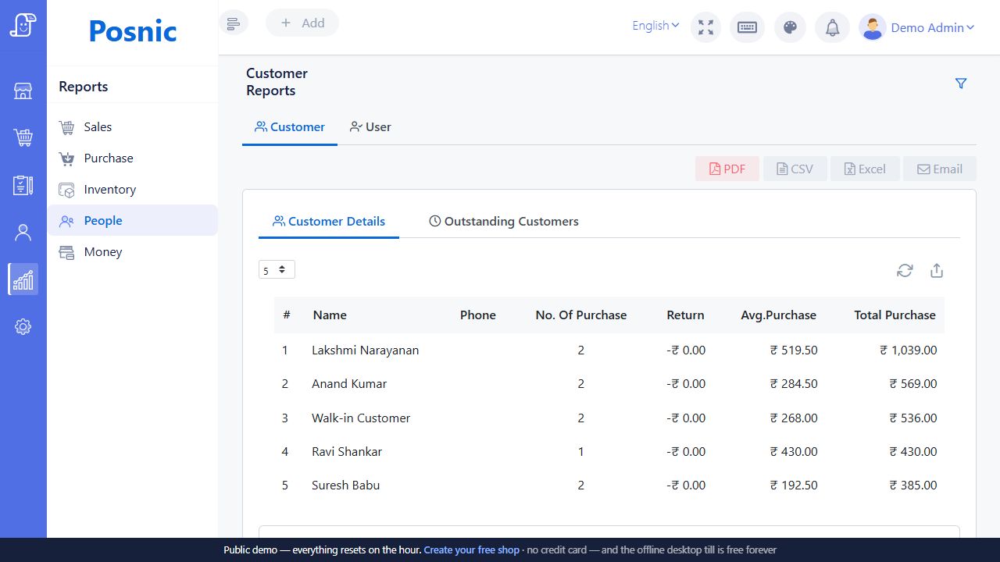The height and width of the screenshot is (562, 1000).
Task: Open the theme palette icon
Action: tap(790, 27)
